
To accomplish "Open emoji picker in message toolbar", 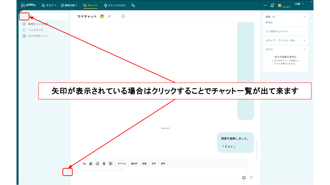I will coord(97,164).
